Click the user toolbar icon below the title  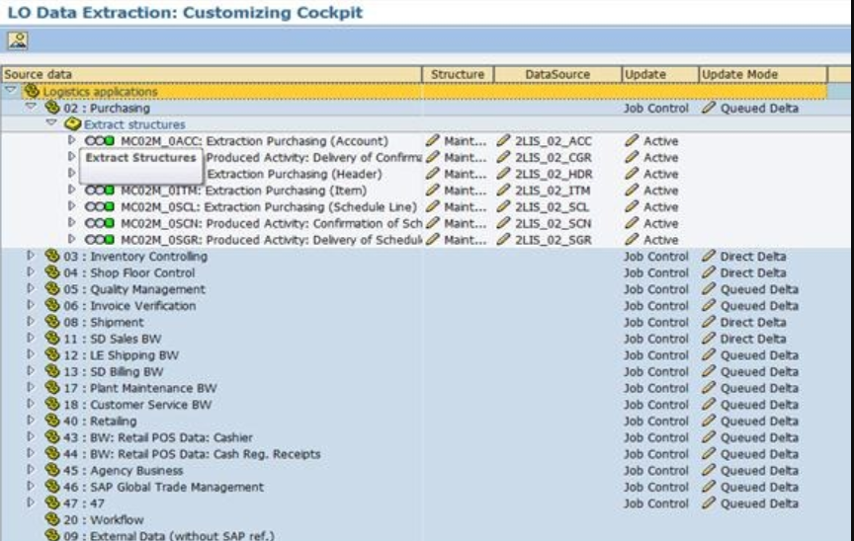[x=18, y=40]
